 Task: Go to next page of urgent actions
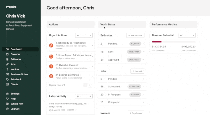click(x=90, y=85)
